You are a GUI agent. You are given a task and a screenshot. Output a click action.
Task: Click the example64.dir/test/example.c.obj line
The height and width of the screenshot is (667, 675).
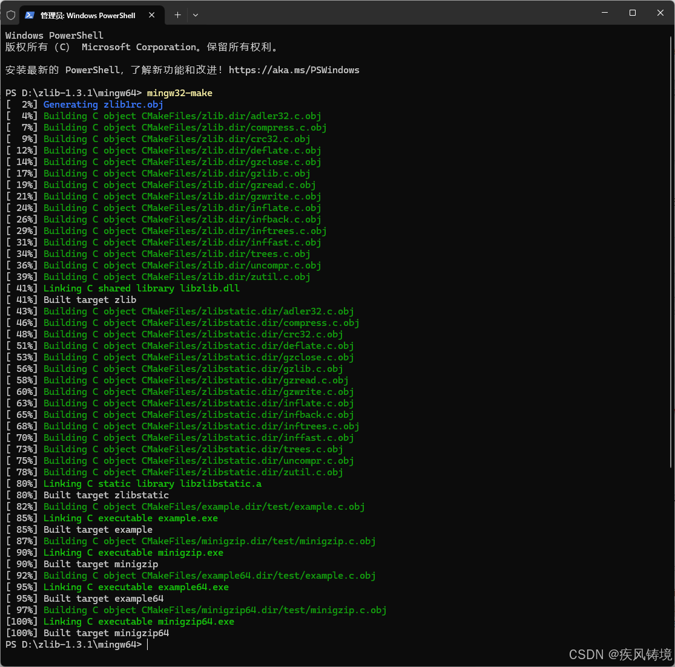191,576
